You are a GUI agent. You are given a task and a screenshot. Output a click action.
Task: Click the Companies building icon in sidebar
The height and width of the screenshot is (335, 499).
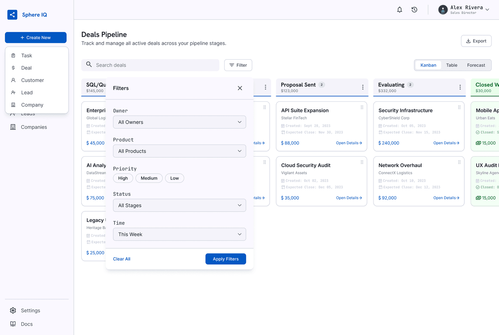(x=13, y=127)
